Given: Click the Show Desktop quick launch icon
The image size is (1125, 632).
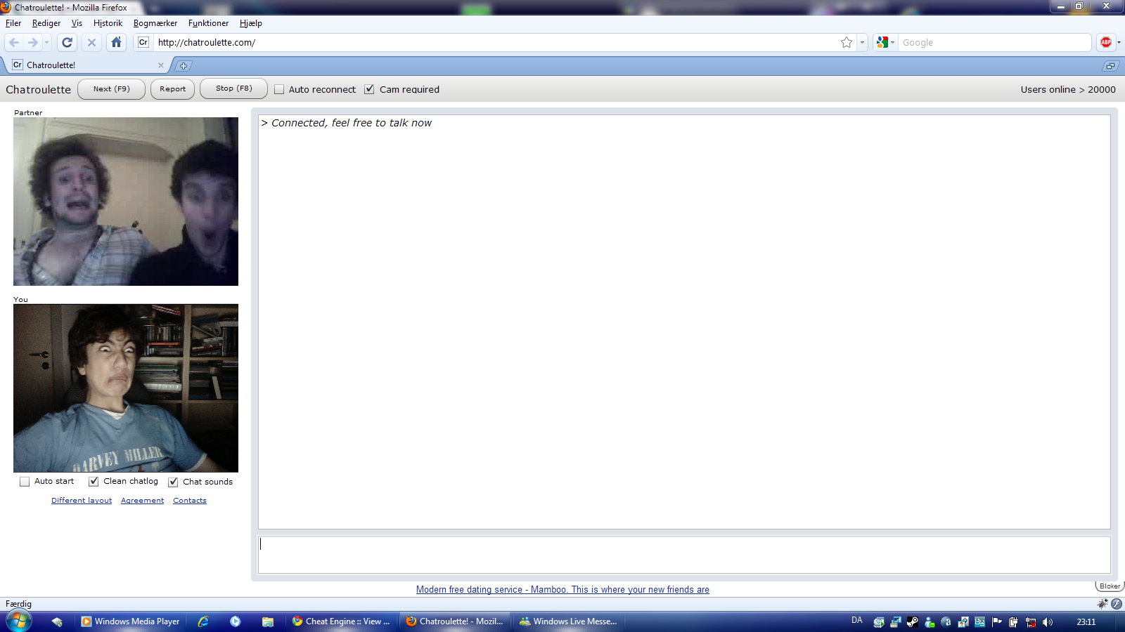Looking at the screenshot, I should tap(57, 622).
